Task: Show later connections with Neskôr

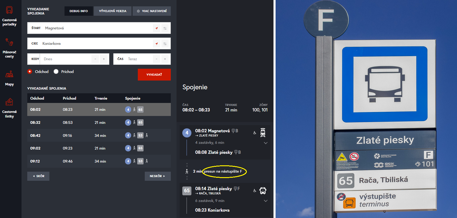Action: (x=158, y=176)
